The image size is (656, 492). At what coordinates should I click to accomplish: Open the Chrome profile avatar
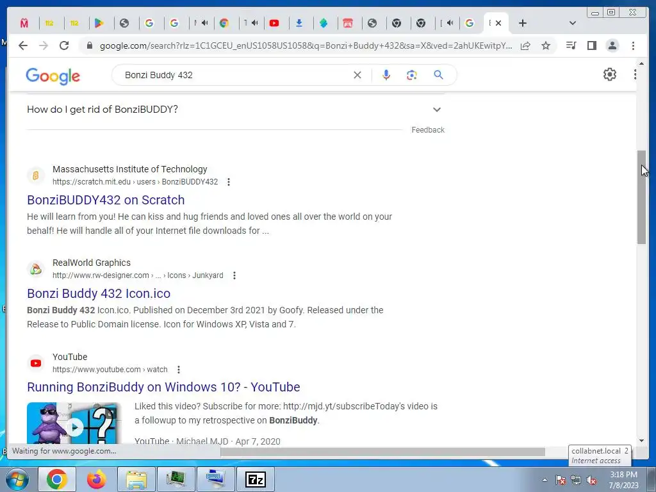click(612, 45)
